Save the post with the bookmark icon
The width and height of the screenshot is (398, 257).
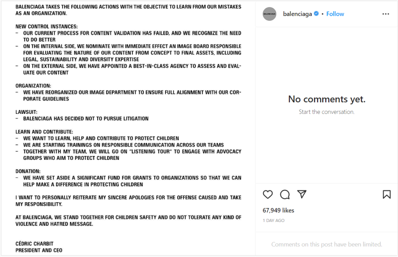(387, 194)
